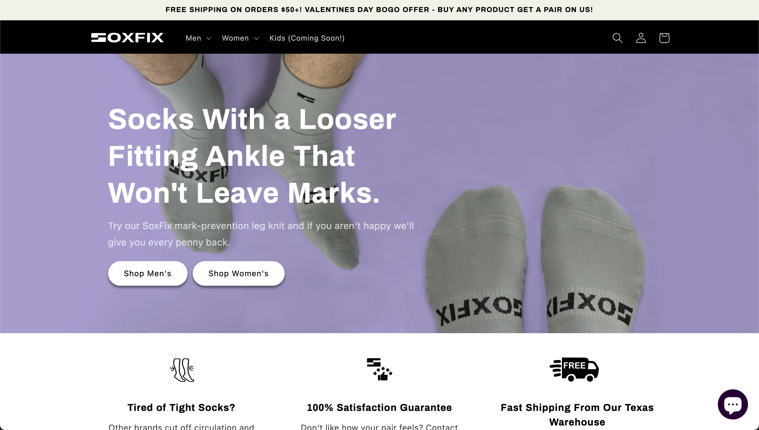Click the free shipping announcement banner
Screen dimensions: 759x430
pyautogui.click(x=379, y=10)
